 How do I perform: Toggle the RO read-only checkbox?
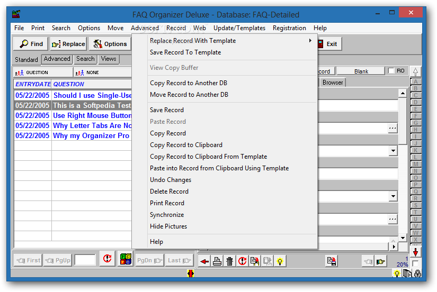[x=391, y=71]
